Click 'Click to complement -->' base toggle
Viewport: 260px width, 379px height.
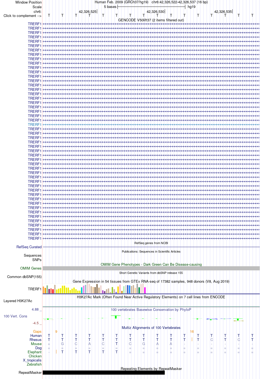(22, 16)
